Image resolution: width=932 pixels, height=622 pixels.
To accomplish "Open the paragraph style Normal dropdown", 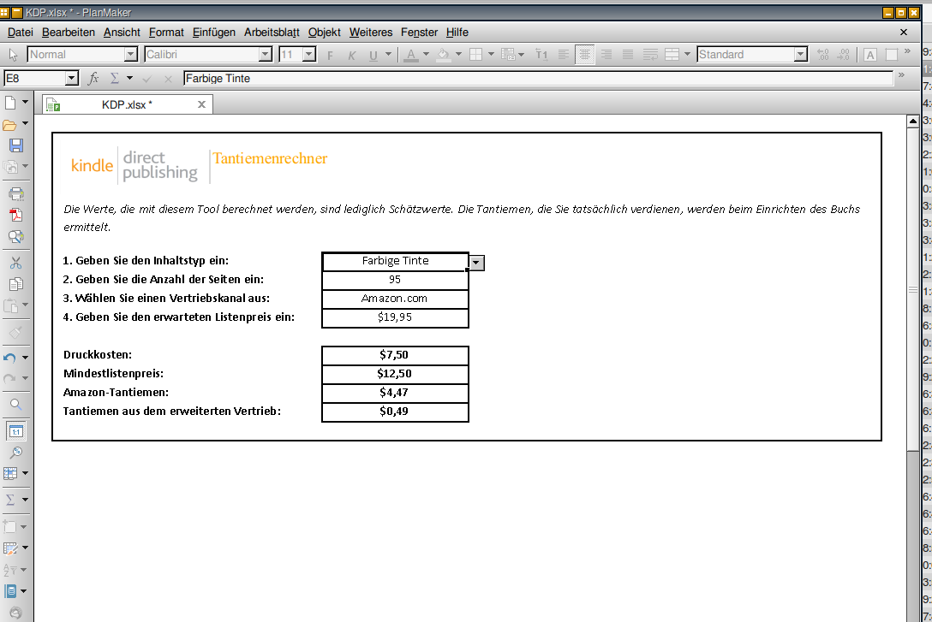I will (131, 55).
